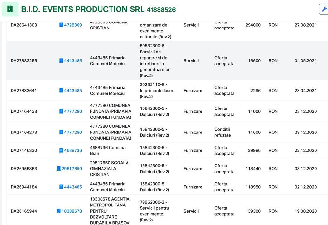Image resolution: width=328 pixels, height=225 pixels.
Task: Open the wrench tools button
Action: point(324,9)
